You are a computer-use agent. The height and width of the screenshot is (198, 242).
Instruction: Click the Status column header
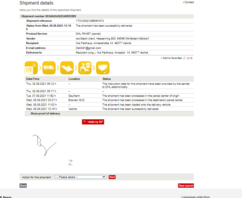pos(106,79)
